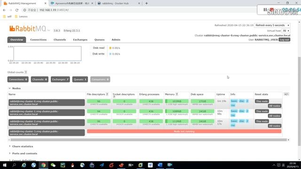Toggle the +/- column selector for nodes
Image resolution: width=301 pixels, height=169 pixels.
(x=286, y=94)
